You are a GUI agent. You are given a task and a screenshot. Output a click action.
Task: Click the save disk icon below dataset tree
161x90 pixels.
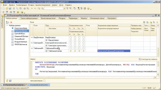click(10, 80)
